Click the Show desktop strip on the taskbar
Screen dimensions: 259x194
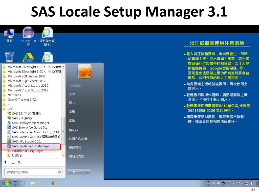(x=257, y=183)
